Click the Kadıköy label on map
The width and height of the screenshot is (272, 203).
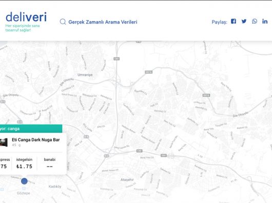point(55,187)
